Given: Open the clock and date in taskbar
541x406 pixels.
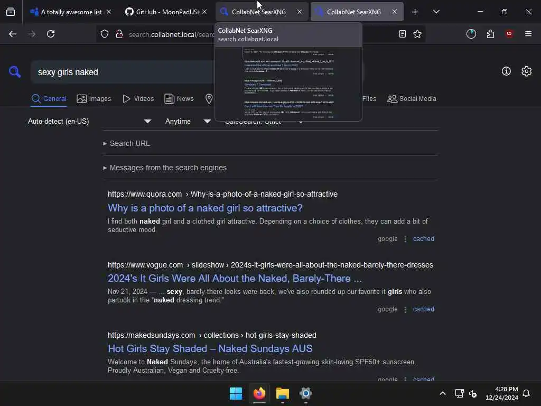Looking at the screenshot, I should pos(502,393).
